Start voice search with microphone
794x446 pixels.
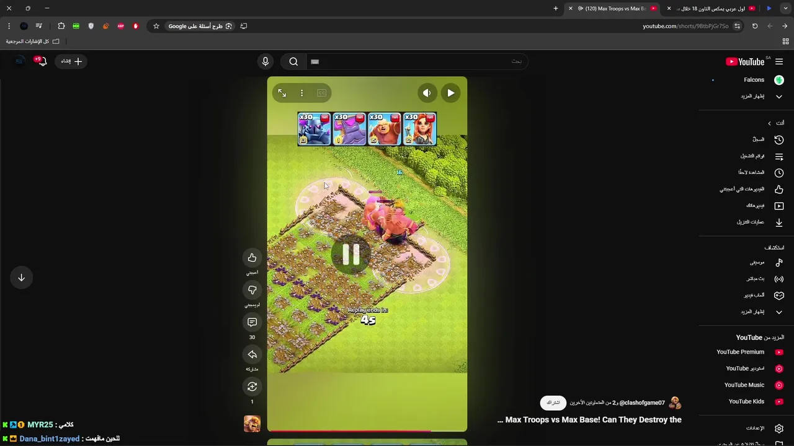coord(265,61)
